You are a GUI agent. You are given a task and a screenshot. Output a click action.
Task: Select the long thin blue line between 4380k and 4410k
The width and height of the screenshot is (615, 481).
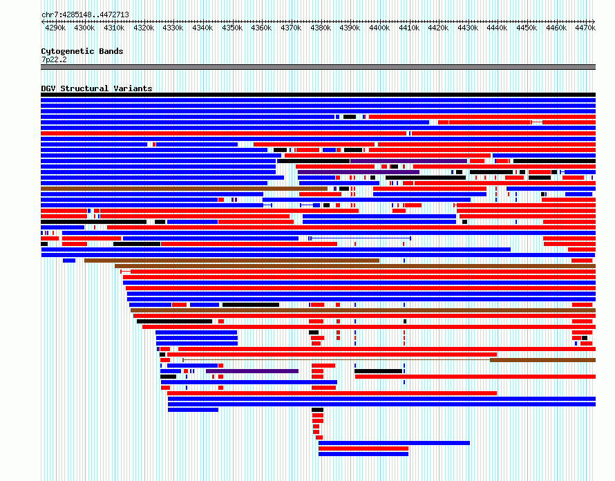pyautogui.click(x=361, y=238)
